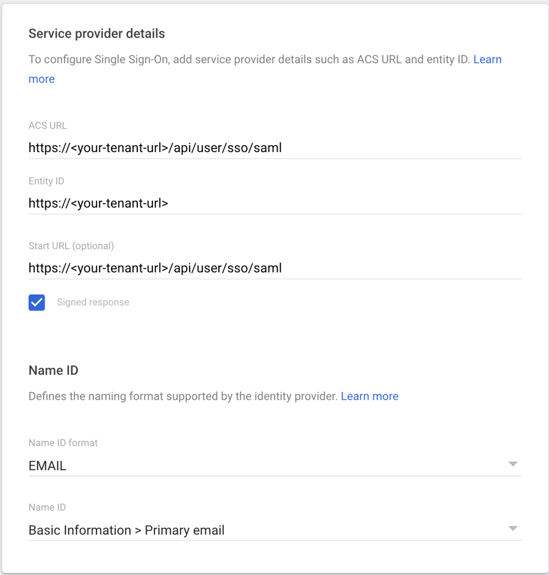Edit the Start URL (optional) field

pyautogui.click(x=274, y=268)
